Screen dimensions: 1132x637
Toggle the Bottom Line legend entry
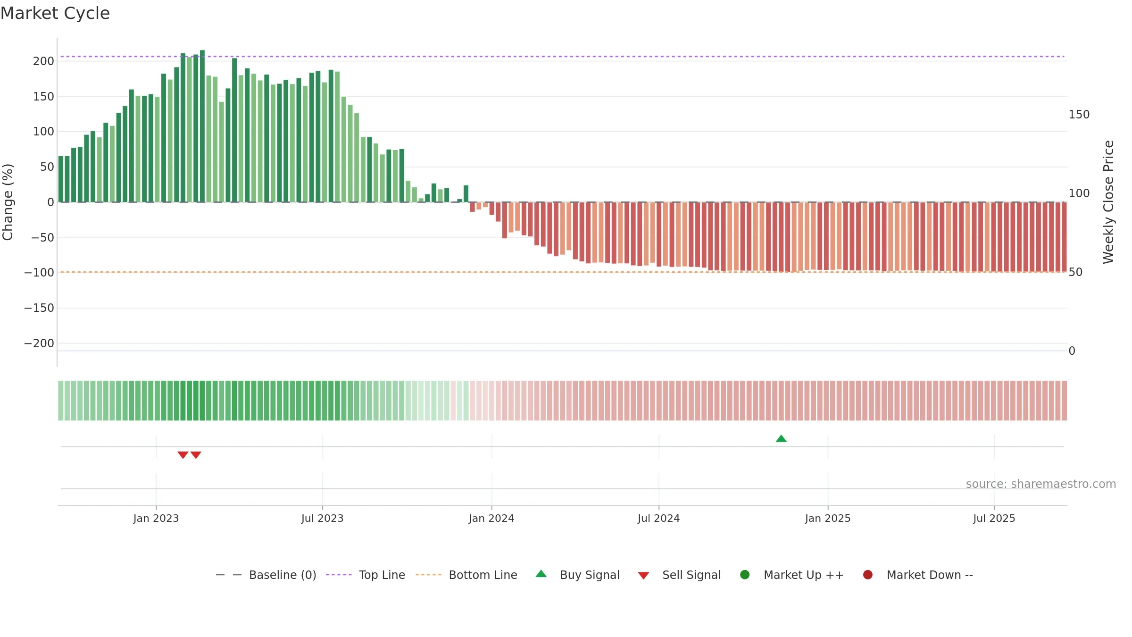(x=466, y=575)
